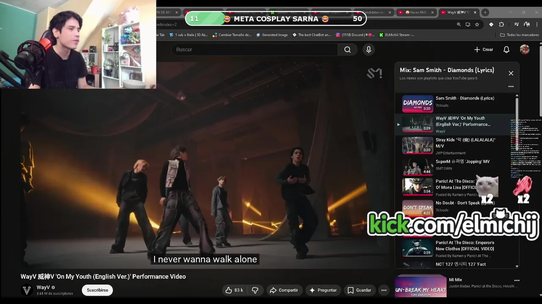Screen dimensions: 542x304
Task: Open Generated Image bookmark
Action: pyautogui.click(x=272, y=35)
